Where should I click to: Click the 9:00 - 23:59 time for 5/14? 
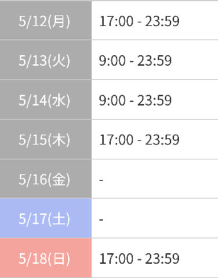(135, 100)
